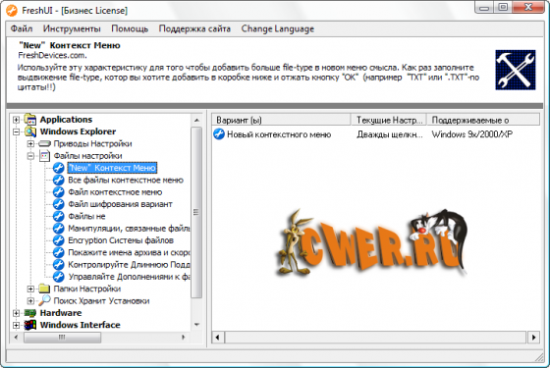550x368 pixels.
Task: Select "New" Контекст Меню tree item
Action: [x=112, y=168]
